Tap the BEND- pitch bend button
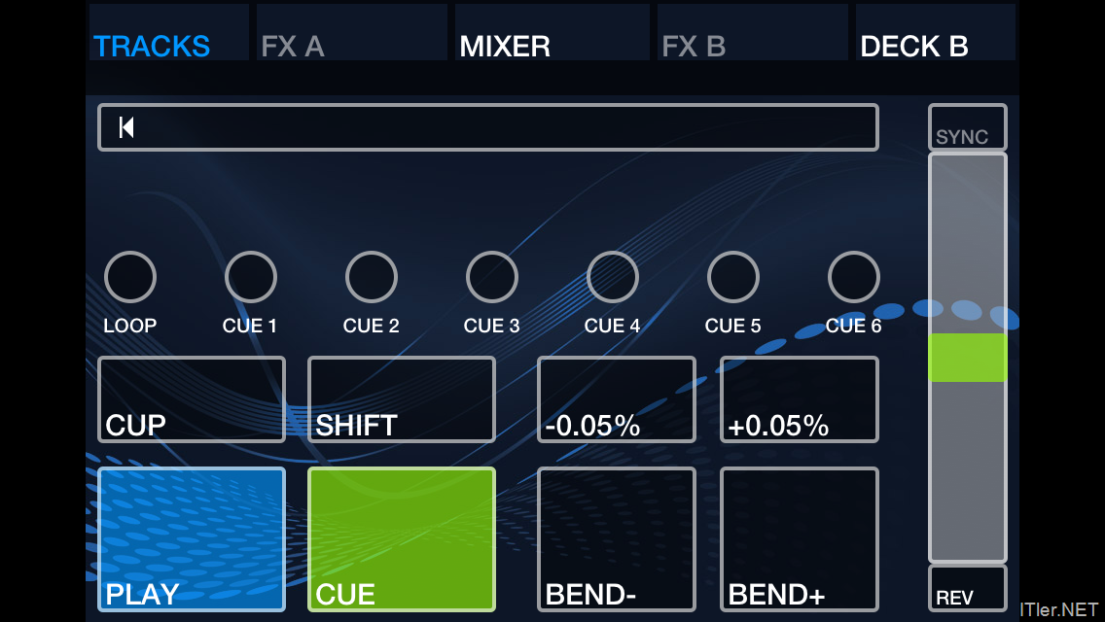 click(x=617, y=538)
